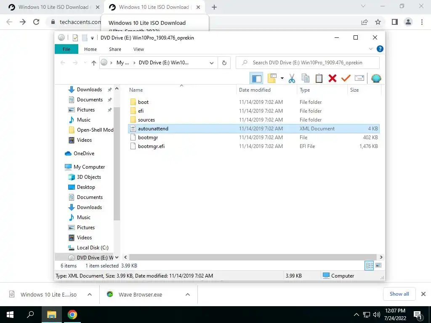Viewport: 431px width, 323px height.
Task: Toggle the navigation pane icon in Explorer toolbar
Action: pos(256,78)
